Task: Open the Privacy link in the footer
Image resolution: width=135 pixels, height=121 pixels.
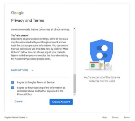Action: (x=115, y=117)
